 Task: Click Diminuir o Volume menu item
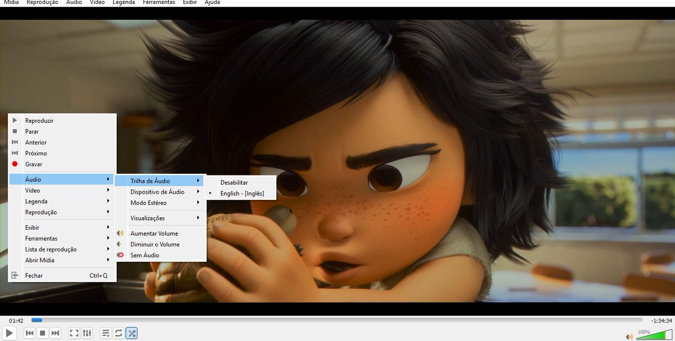[160, 244]
